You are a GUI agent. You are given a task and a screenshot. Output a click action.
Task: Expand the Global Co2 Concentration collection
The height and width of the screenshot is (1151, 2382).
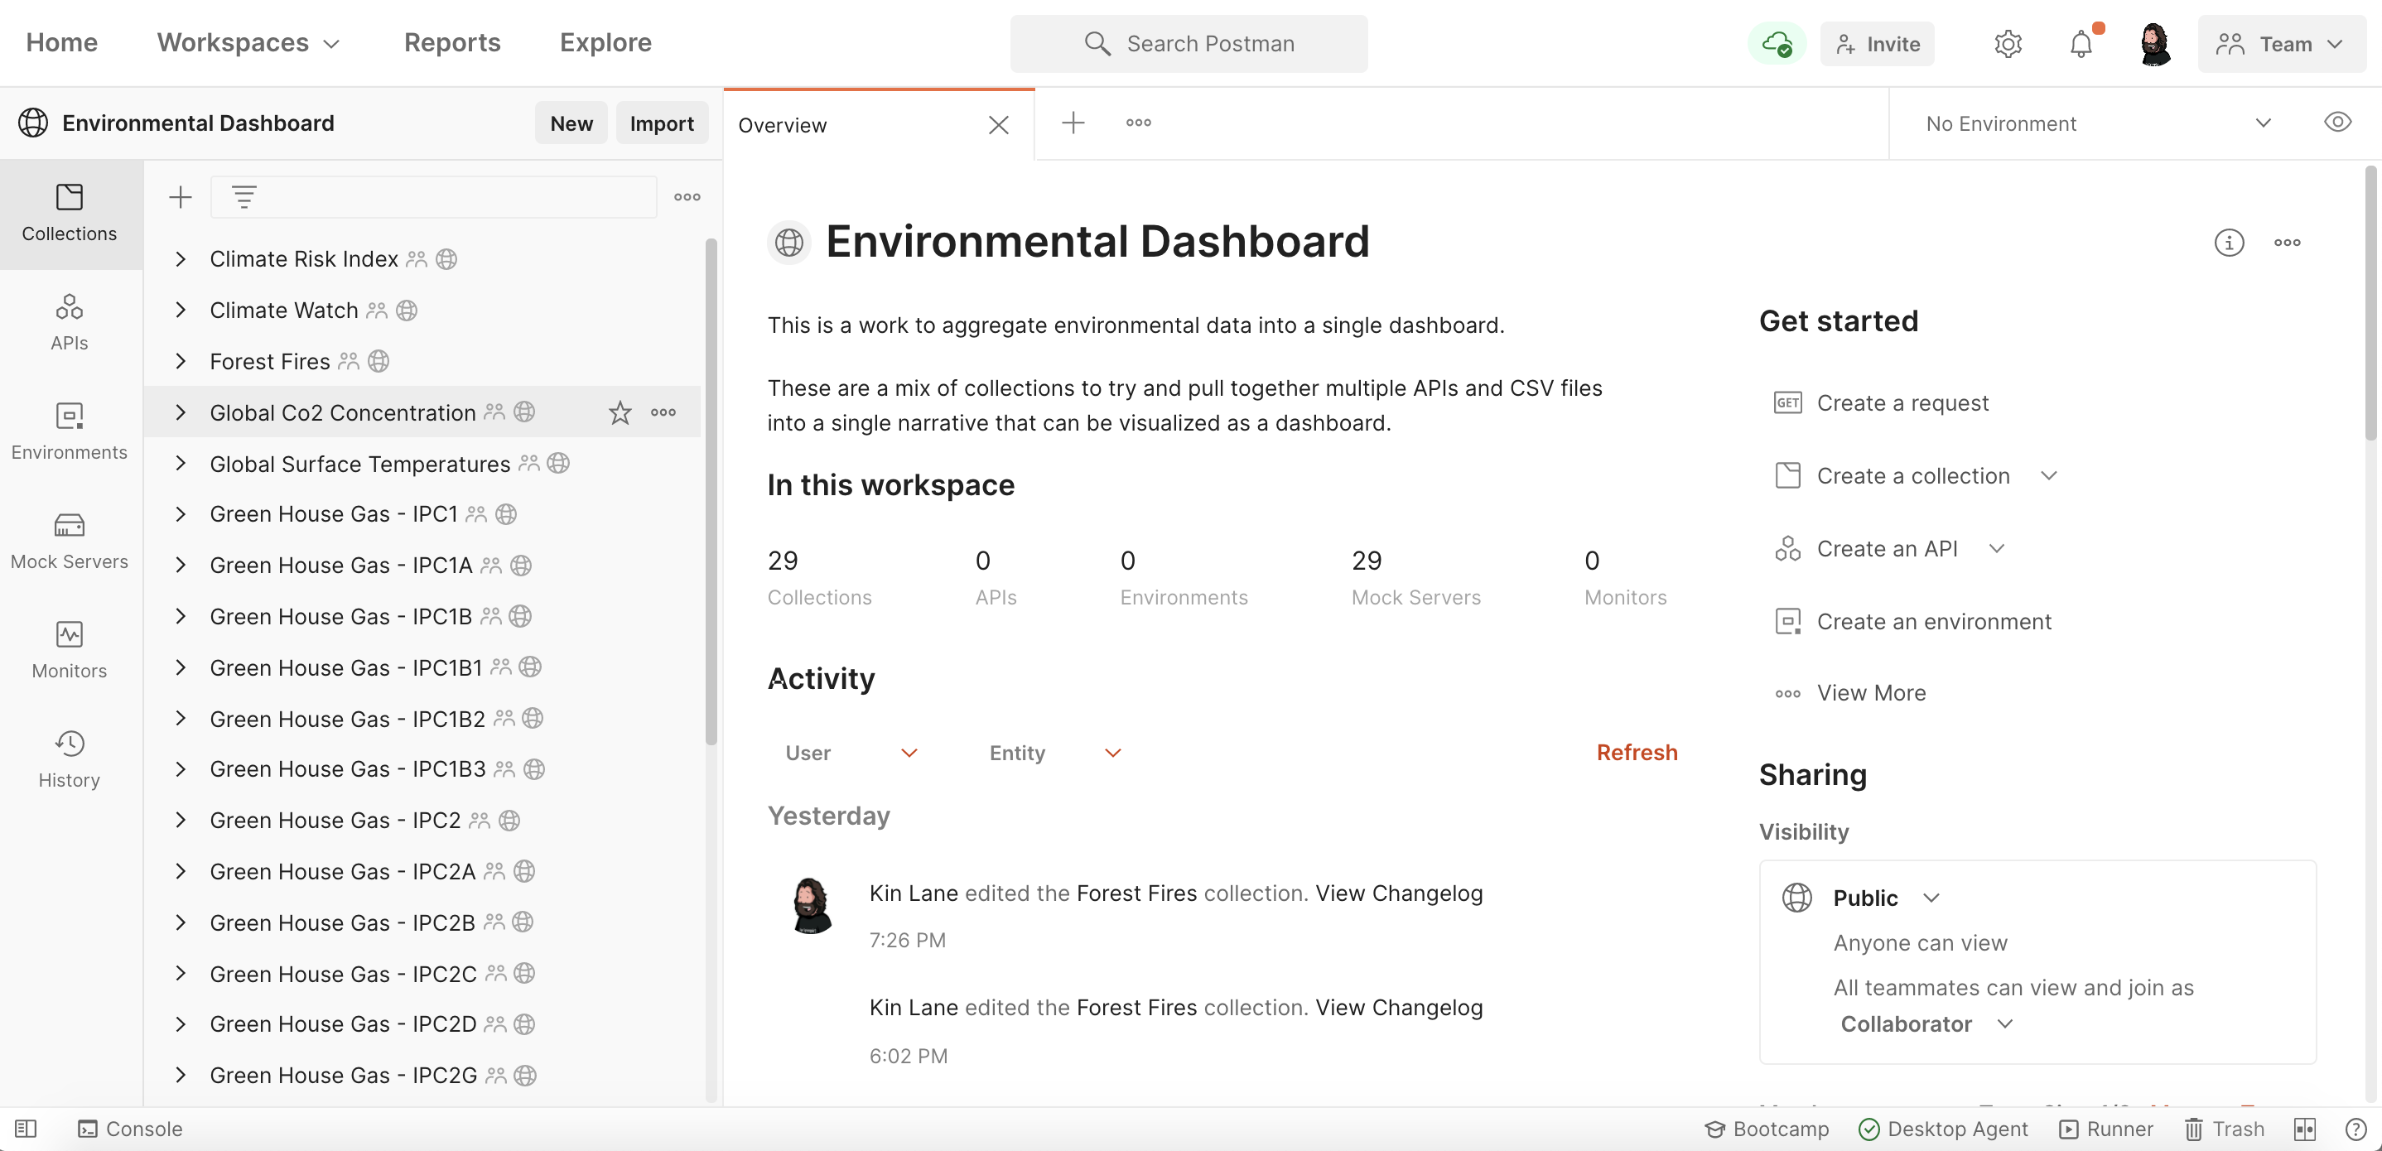click(x=179, y=412)
